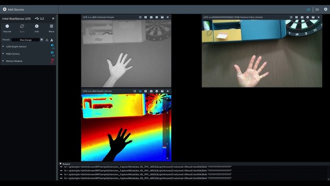This screenshot has width=330, height=186.
Task: Close the RGB Camera Color stream
Action: [x=318, y=17]
